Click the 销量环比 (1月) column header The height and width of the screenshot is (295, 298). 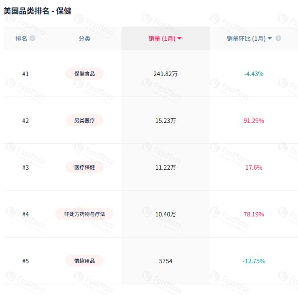246,38
